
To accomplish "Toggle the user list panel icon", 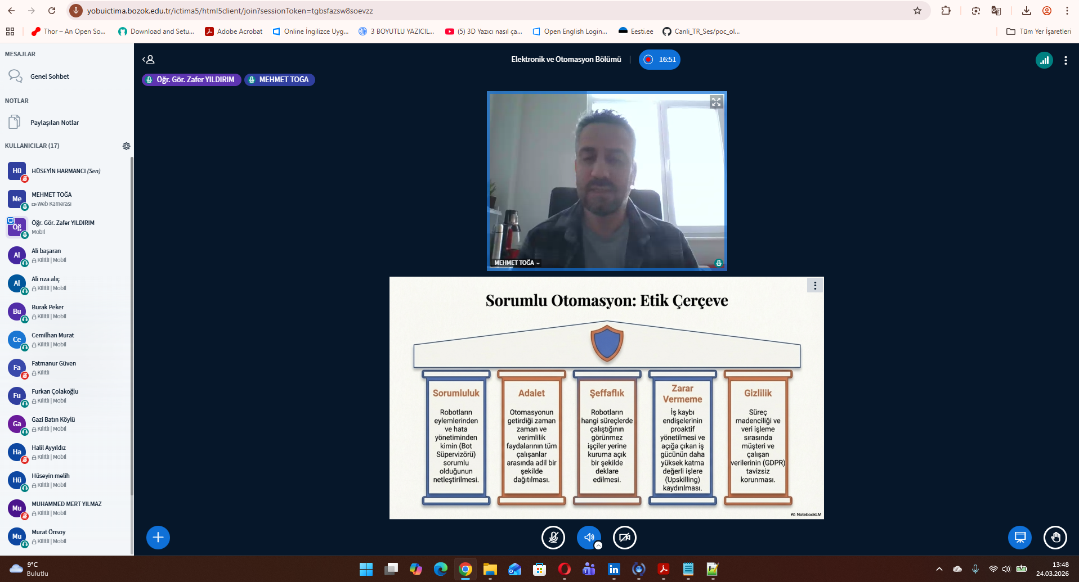I will [x=149, y=60].
